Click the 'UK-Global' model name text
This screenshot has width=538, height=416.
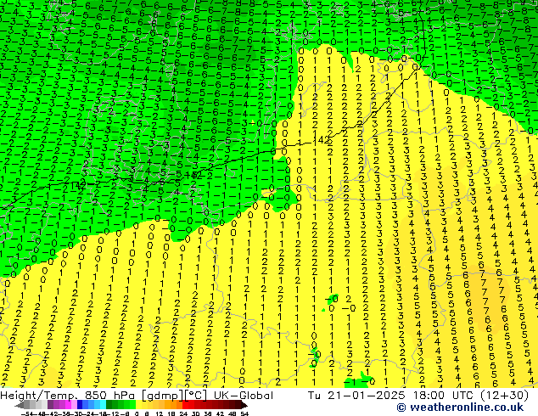[244, 396]
